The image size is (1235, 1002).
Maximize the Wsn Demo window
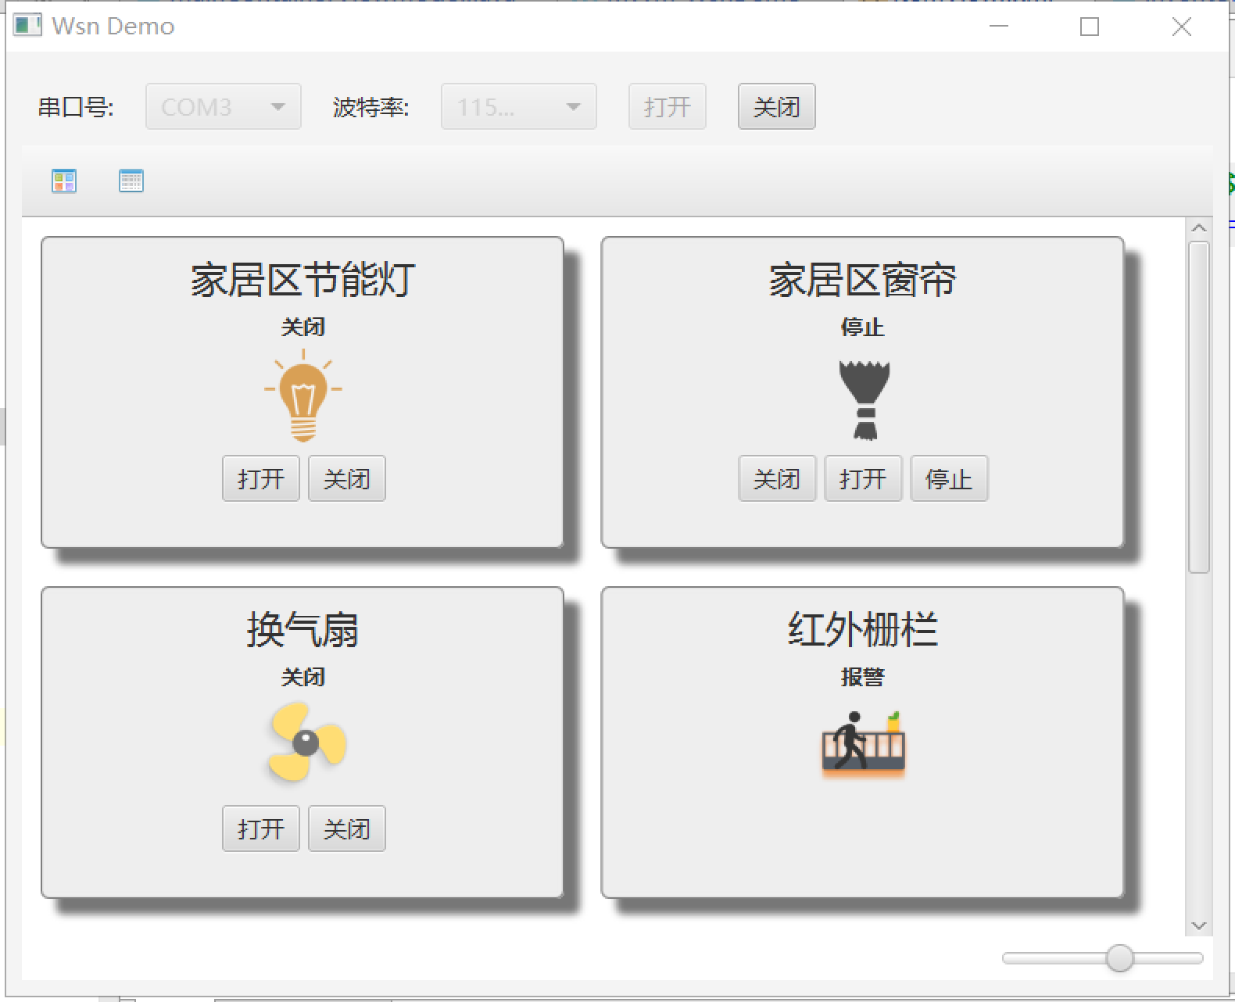1090,27
